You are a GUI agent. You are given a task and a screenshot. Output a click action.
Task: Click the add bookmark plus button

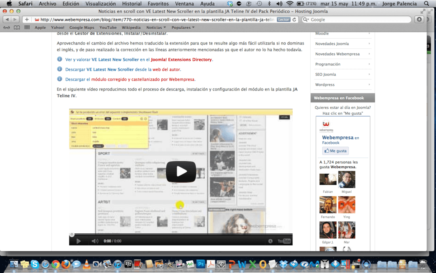27,19
